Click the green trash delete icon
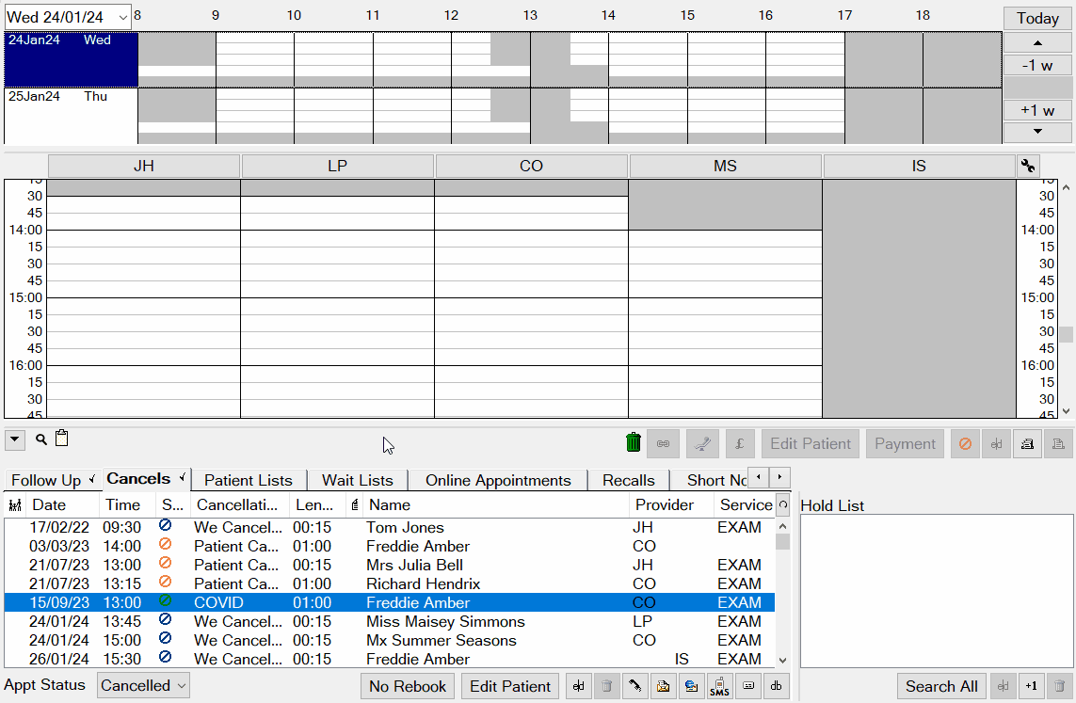Screen dimensions: 1076x703 [633, 442]
